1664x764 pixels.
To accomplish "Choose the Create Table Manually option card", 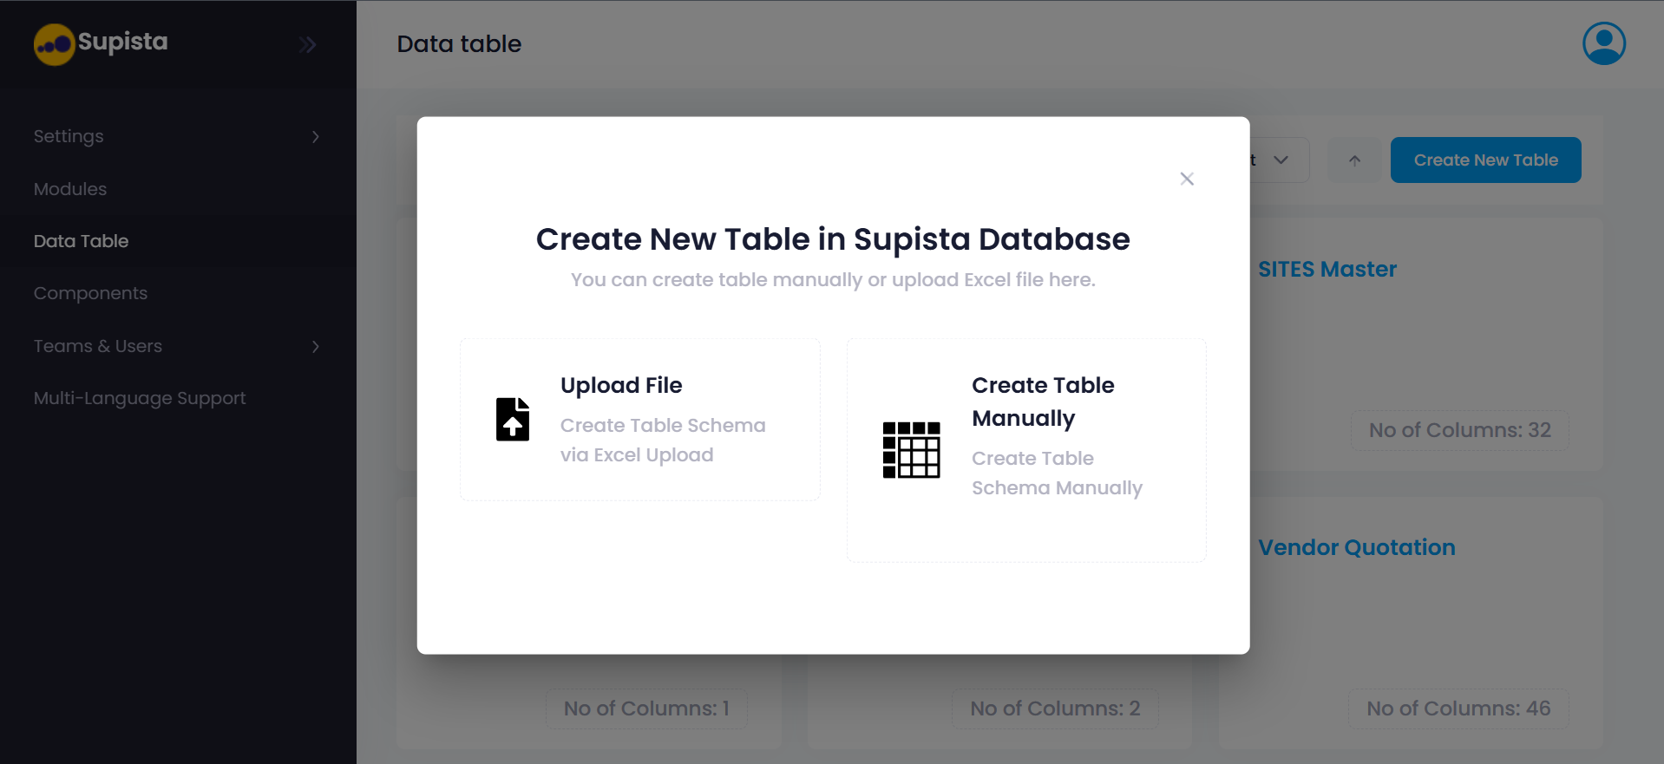I will pyautogui.click(x=1026, y=450).
